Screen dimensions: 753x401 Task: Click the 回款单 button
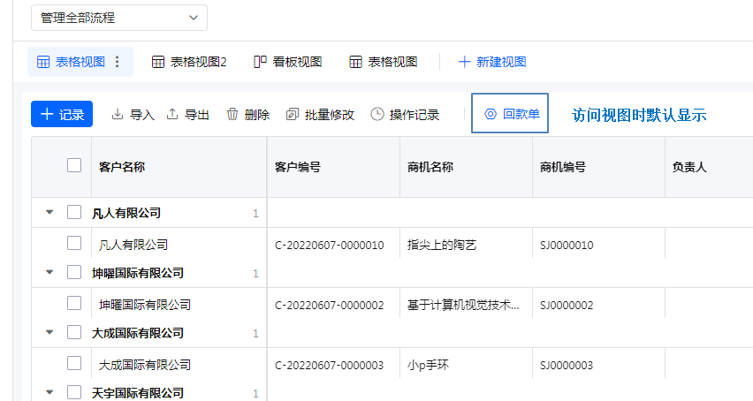tap(510, 114)
